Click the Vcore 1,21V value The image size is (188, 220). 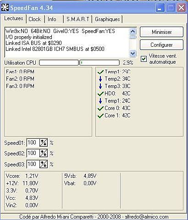click(32, 176)
